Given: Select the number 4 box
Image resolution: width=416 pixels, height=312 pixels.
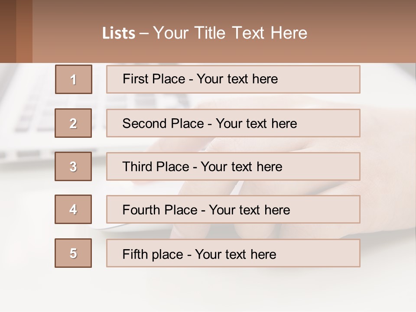Looking at the screenshot, I should tap(73, 209).
